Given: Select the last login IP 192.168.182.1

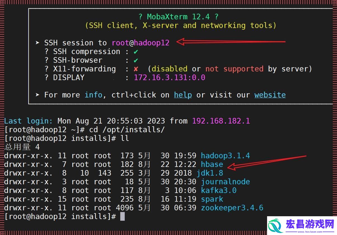Looking at the screenshot, I should (221, 121).
